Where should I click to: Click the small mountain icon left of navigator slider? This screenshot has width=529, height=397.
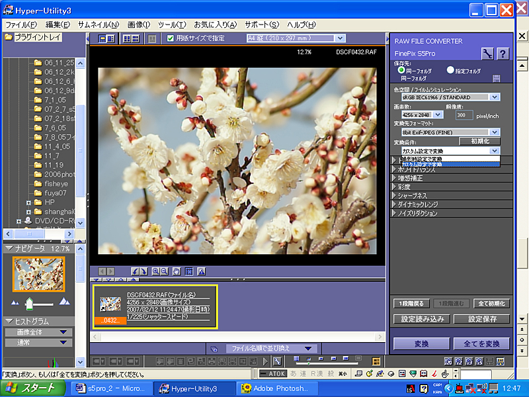click(15, 302)
